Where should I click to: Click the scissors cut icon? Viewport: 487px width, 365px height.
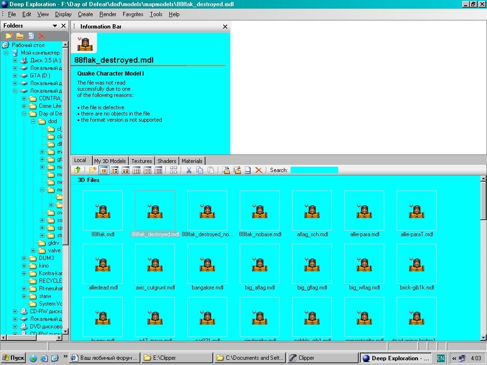coord(189,170)
